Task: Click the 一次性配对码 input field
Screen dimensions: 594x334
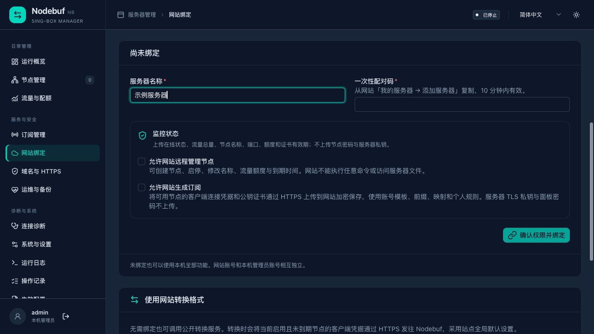Action: tap(462, 104)
